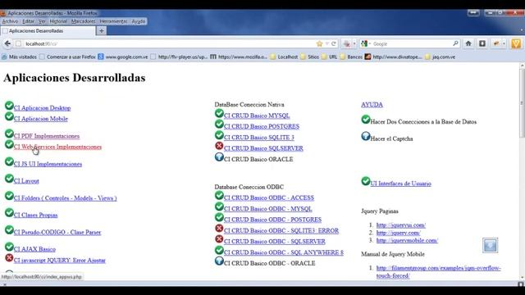Open CI Web Services Implementaciones link
The width and height of the screenshot is (525, 295).
(x=57, y=147)
